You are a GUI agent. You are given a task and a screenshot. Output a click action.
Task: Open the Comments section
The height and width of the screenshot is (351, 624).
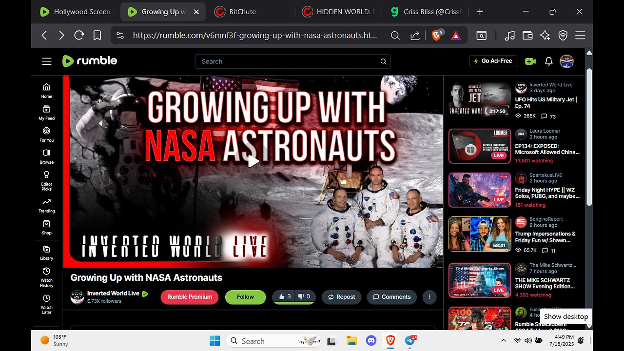click(392, 297)
